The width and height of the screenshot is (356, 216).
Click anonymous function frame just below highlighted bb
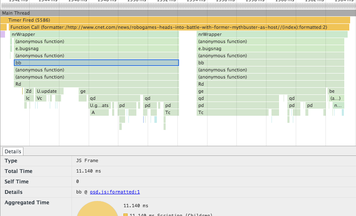[96, 70]
